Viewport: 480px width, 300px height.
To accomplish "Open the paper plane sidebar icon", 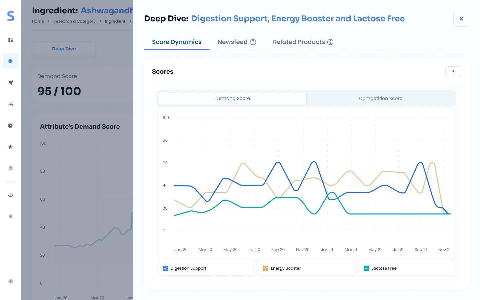I will 11,83.
